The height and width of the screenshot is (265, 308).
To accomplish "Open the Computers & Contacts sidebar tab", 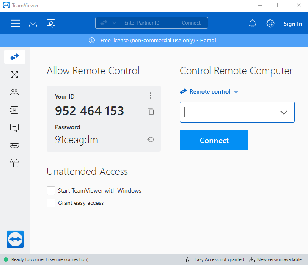I will (x=14, y=110).
